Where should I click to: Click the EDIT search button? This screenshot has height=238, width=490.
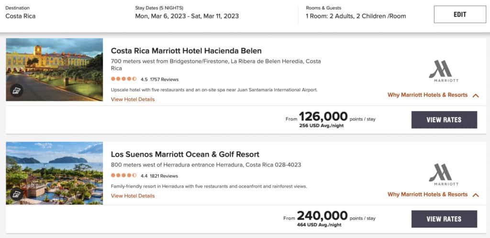(460, 15)
